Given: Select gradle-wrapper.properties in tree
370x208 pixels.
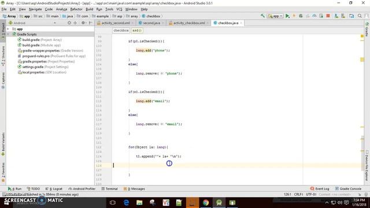Looking at the screenshot, I should [x=50, y=50].
